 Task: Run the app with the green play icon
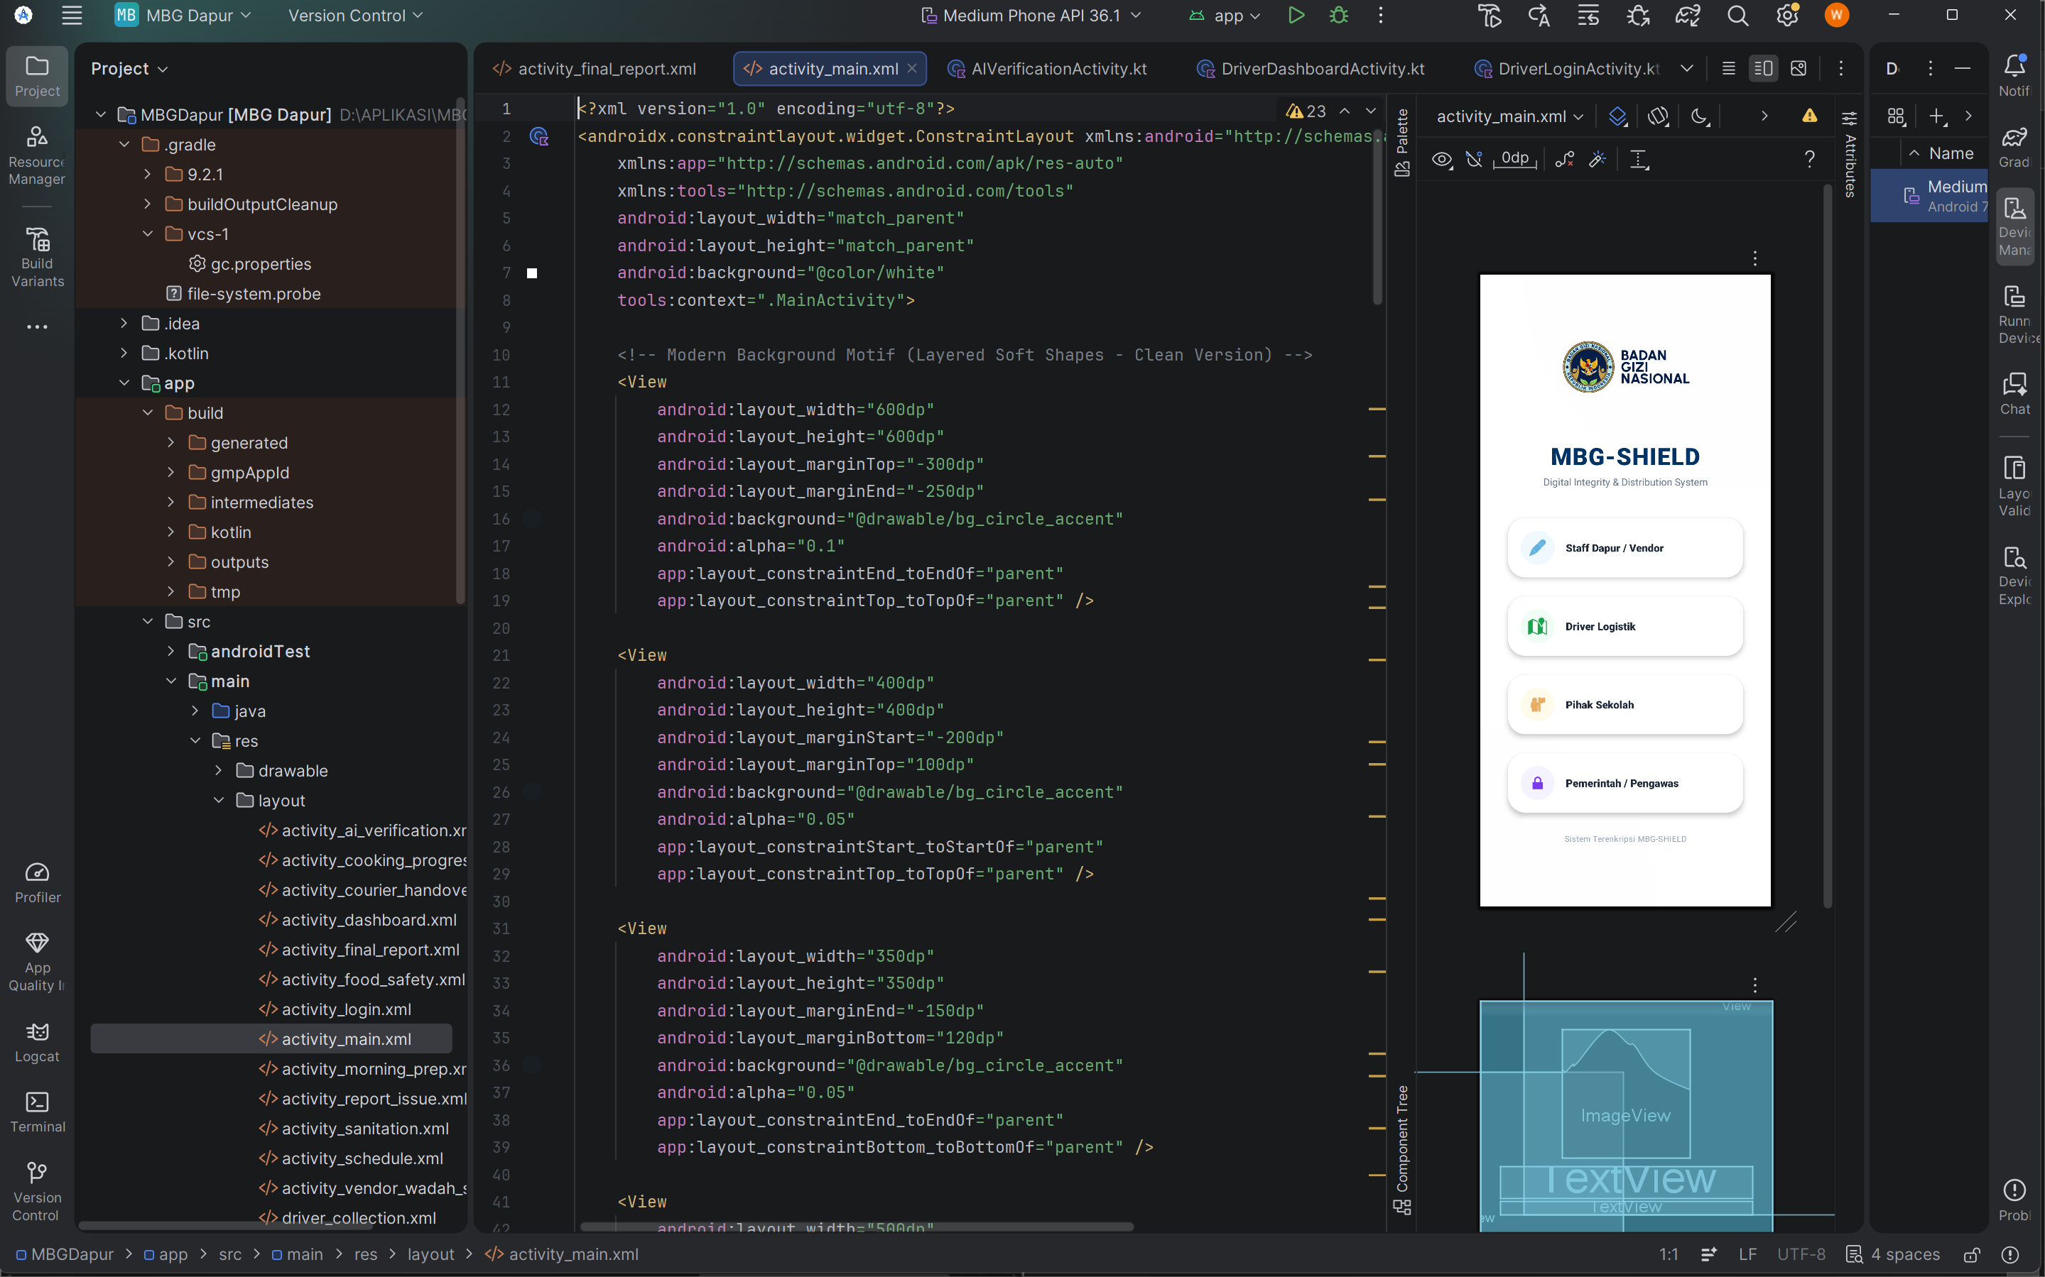point(1296,15)
